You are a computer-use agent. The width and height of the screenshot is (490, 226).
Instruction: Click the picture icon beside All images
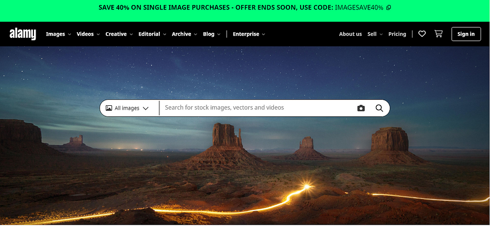point(109,108)
